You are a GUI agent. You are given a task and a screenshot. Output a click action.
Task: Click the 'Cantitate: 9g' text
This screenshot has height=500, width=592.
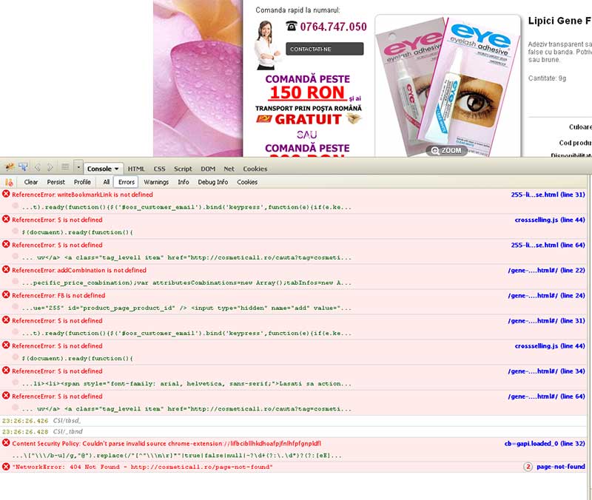[547, 78]
